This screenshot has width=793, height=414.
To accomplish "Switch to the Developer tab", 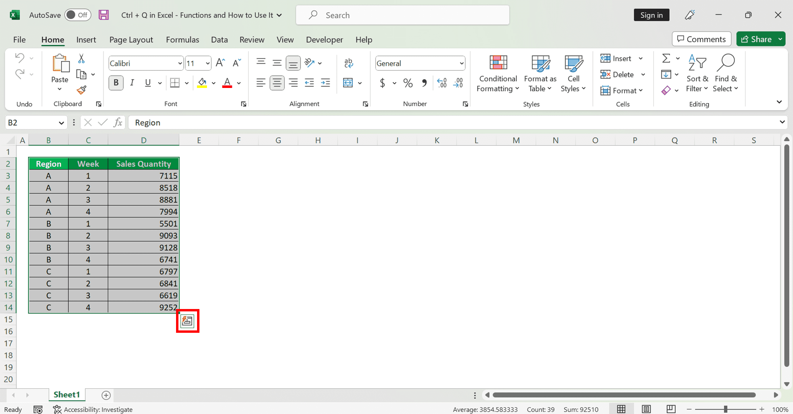I will coord(324,40).
